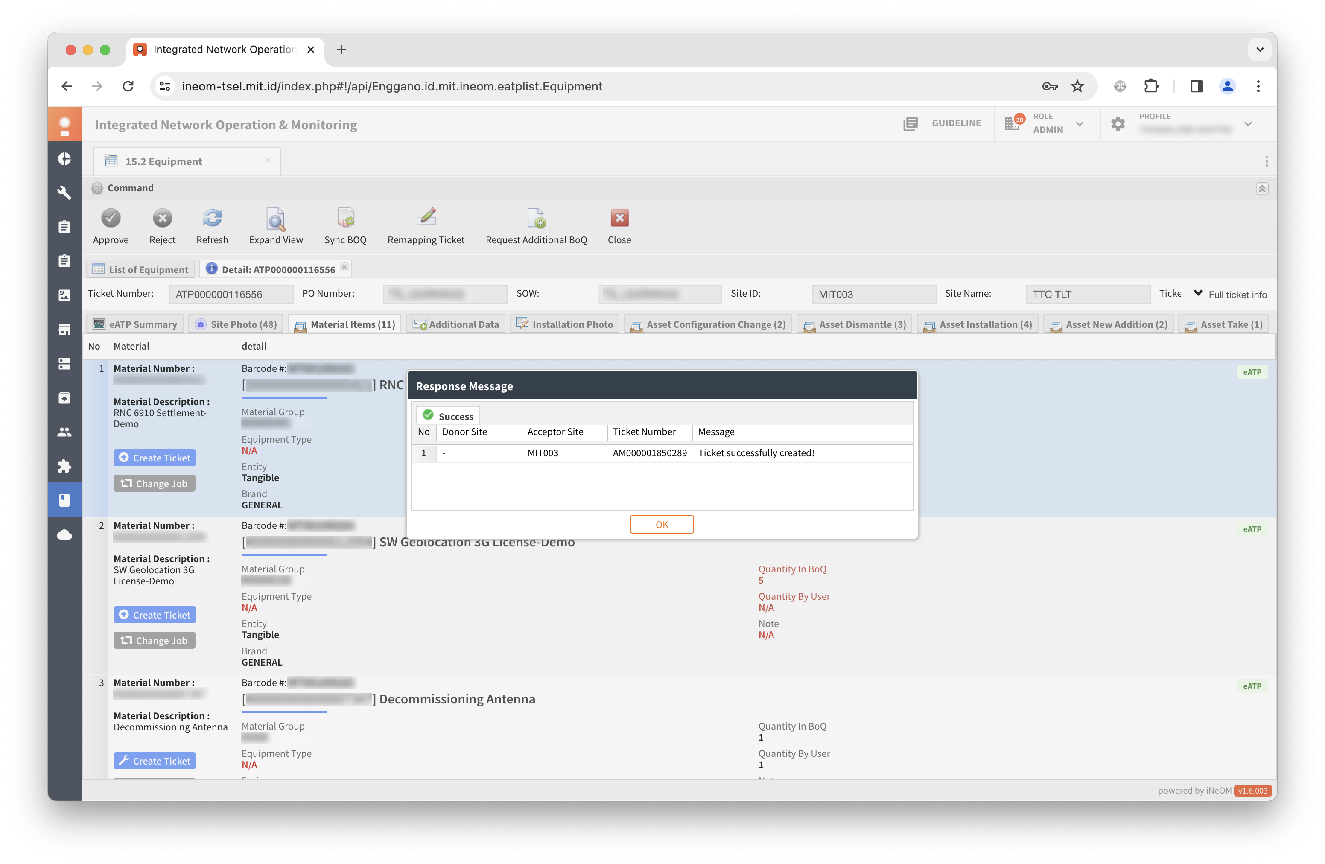Change Job for RNC 6910 Settlement-Demo
This screenshot has width=1325, height=864.
(154, 483)
